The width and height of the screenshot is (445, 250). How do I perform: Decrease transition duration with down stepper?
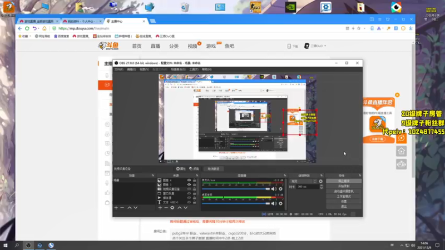pyautogui.click(x=322, y=188)
